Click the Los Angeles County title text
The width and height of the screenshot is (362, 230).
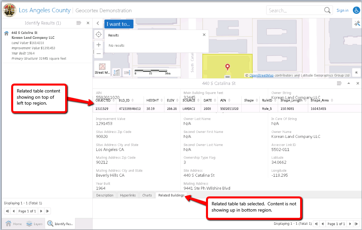(44, 10)
